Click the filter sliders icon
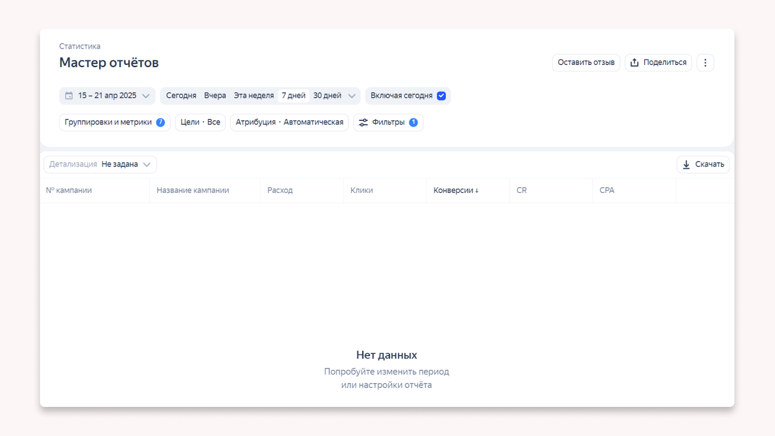Image resolution: width=775 pixels, height=436 pixels. (x=363, y=123)
